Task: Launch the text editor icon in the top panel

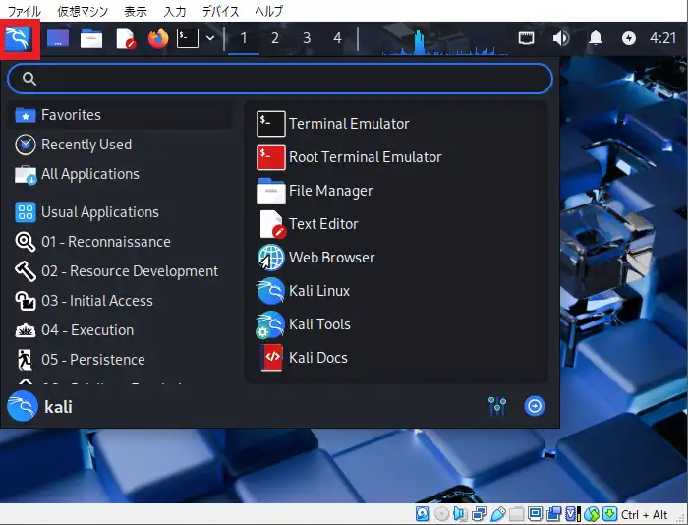Action: pos(126,38)
